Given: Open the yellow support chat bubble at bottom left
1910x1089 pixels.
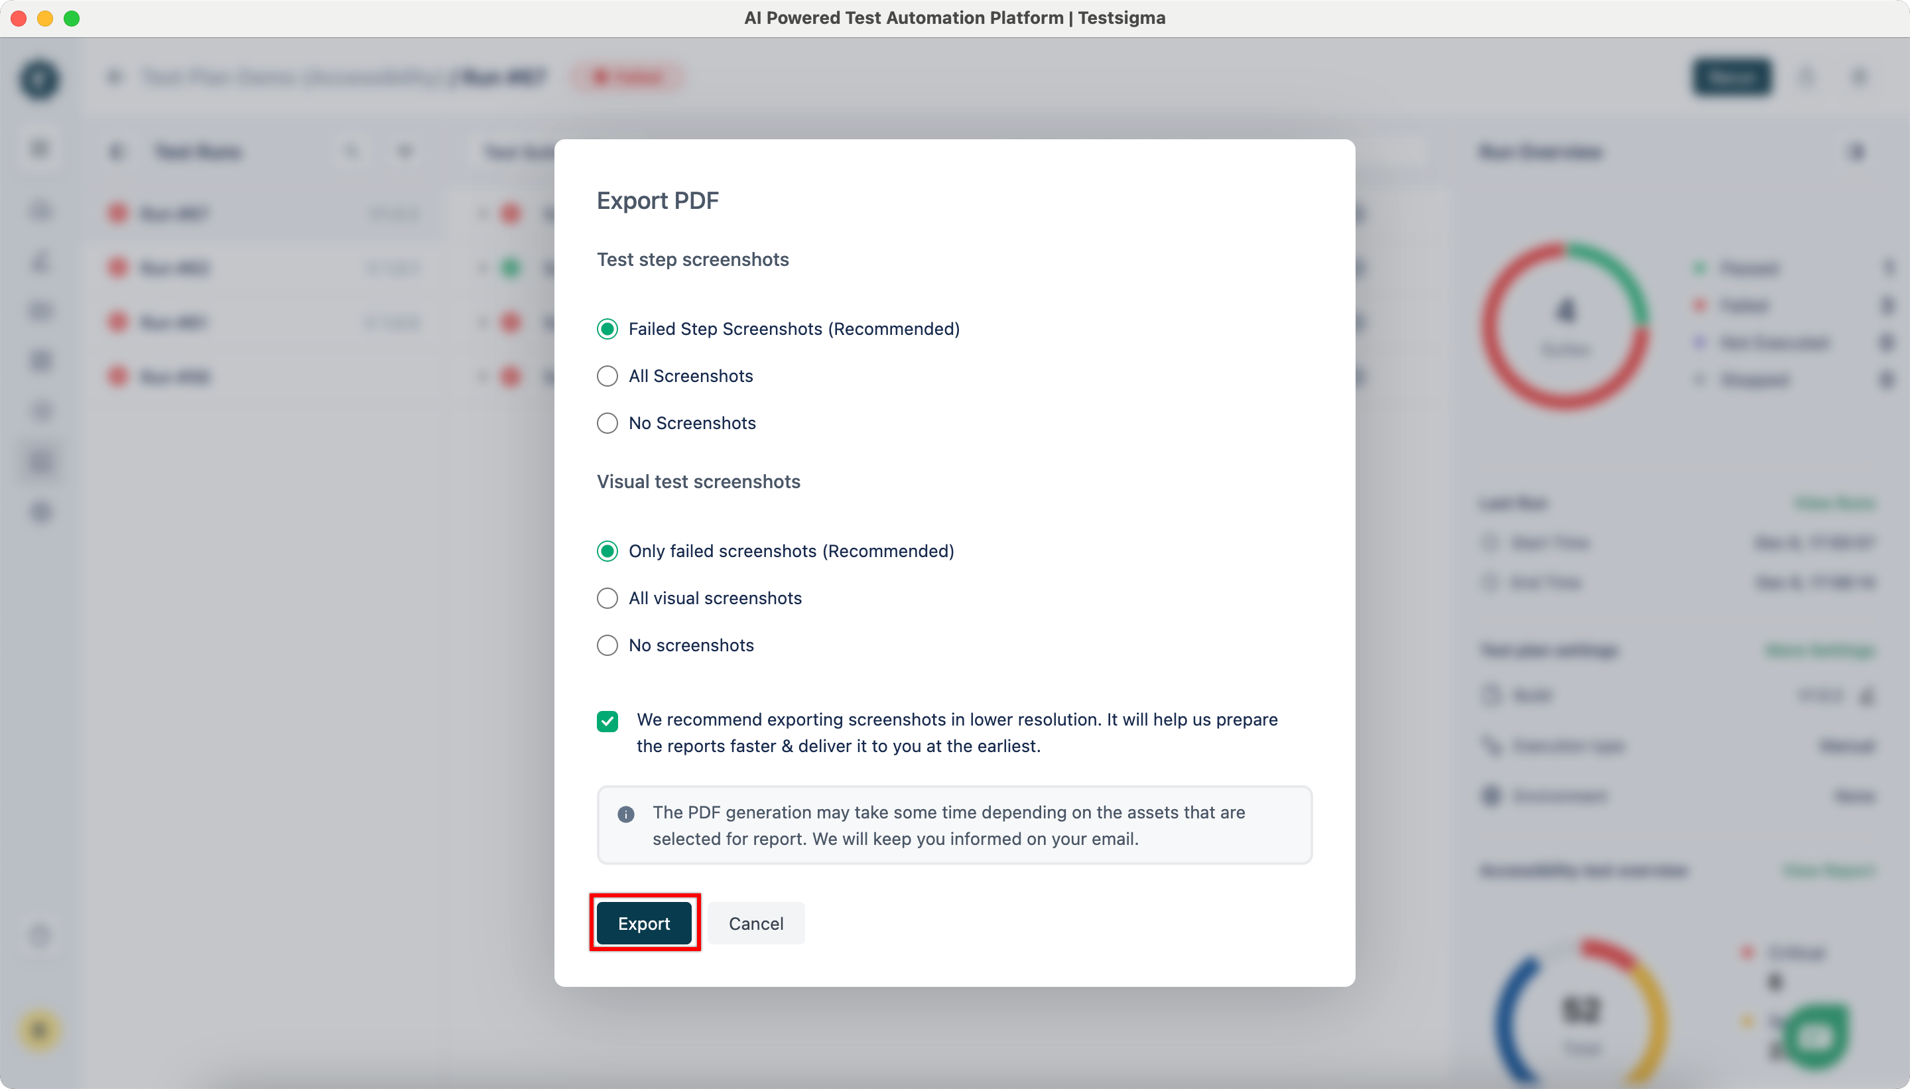Looking at the screenshot, I should [x=40, y=1031].
